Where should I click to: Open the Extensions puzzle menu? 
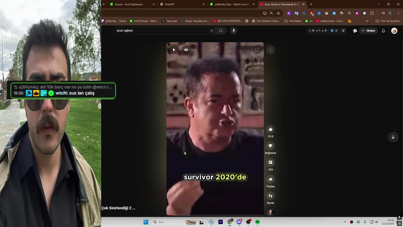point(372,13)
